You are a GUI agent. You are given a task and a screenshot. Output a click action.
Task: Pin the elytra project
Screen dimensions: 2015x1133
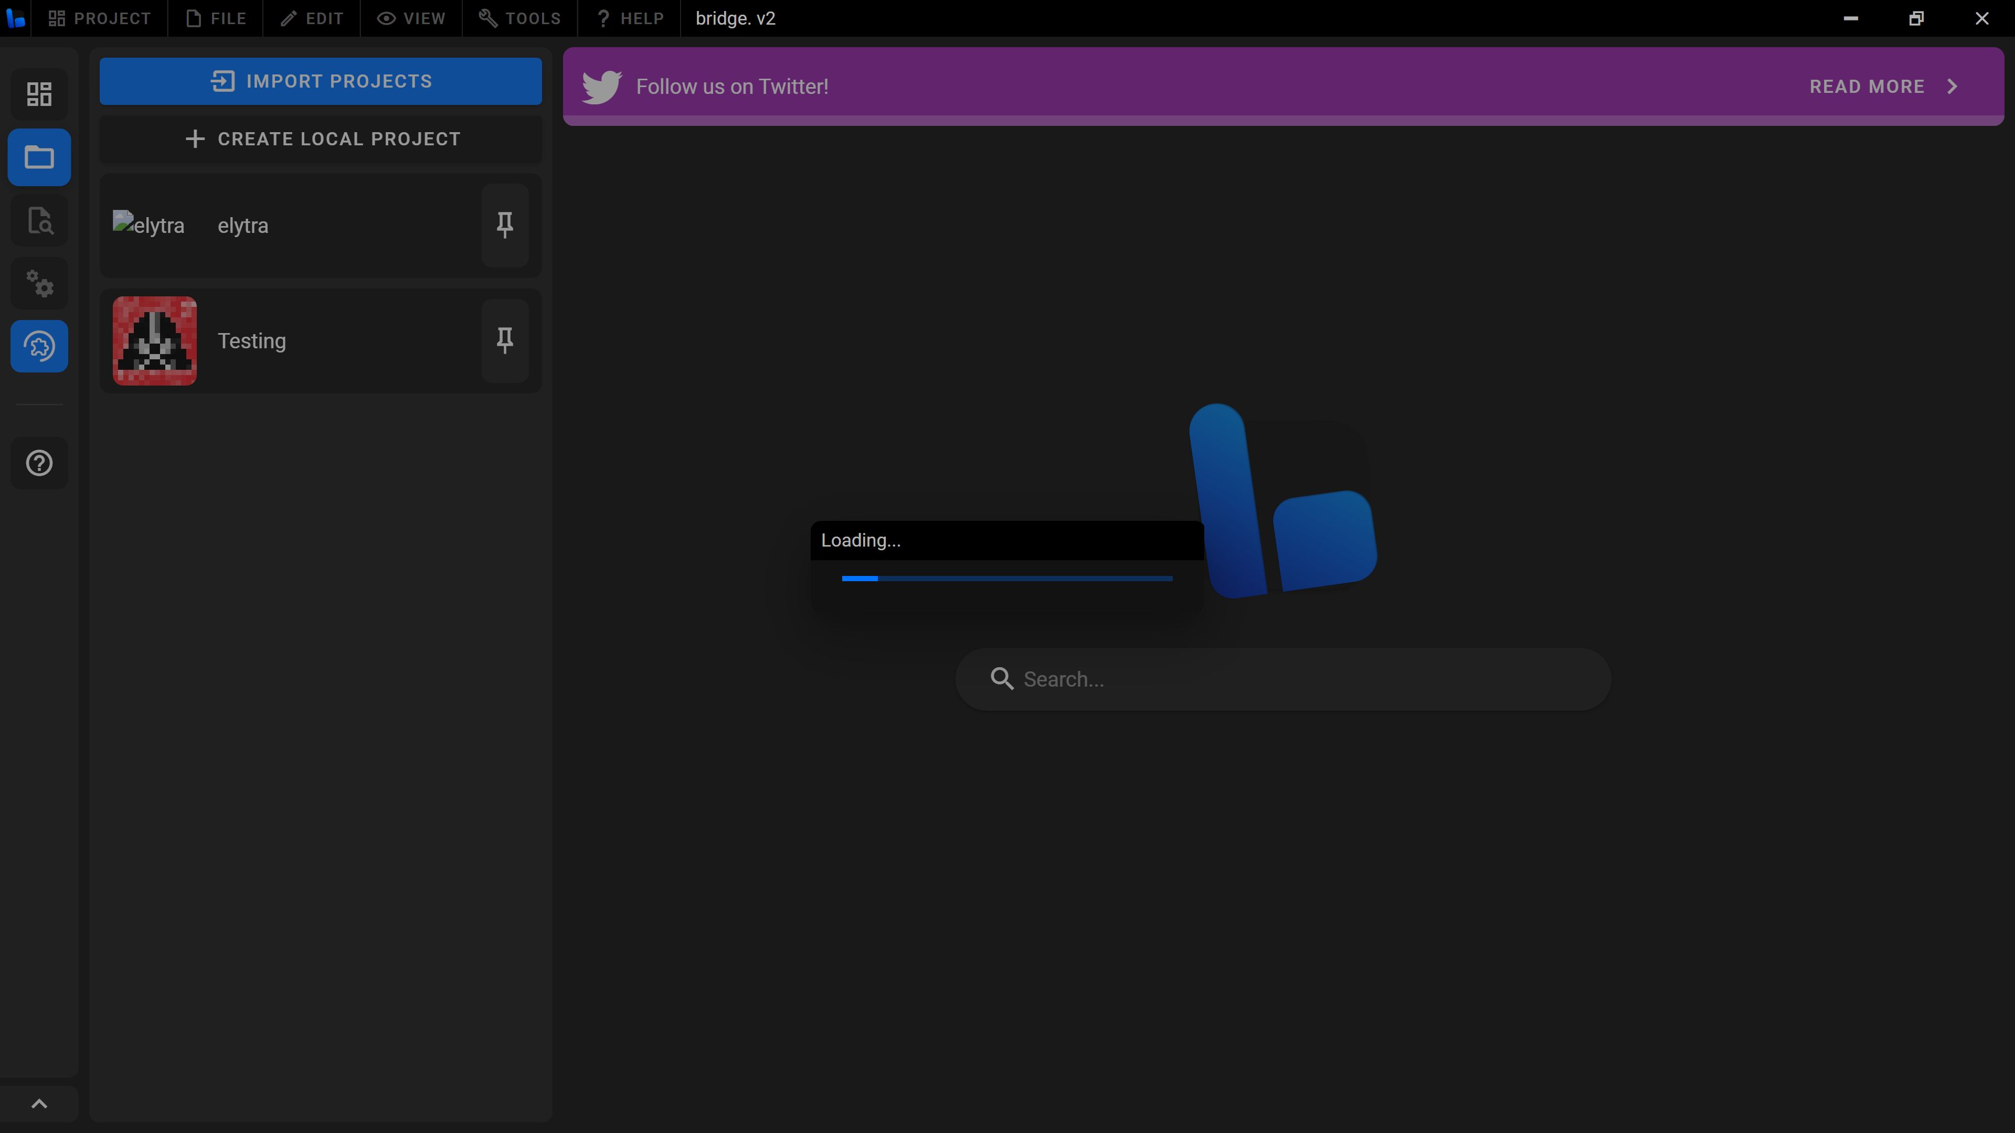click(504, 225)
